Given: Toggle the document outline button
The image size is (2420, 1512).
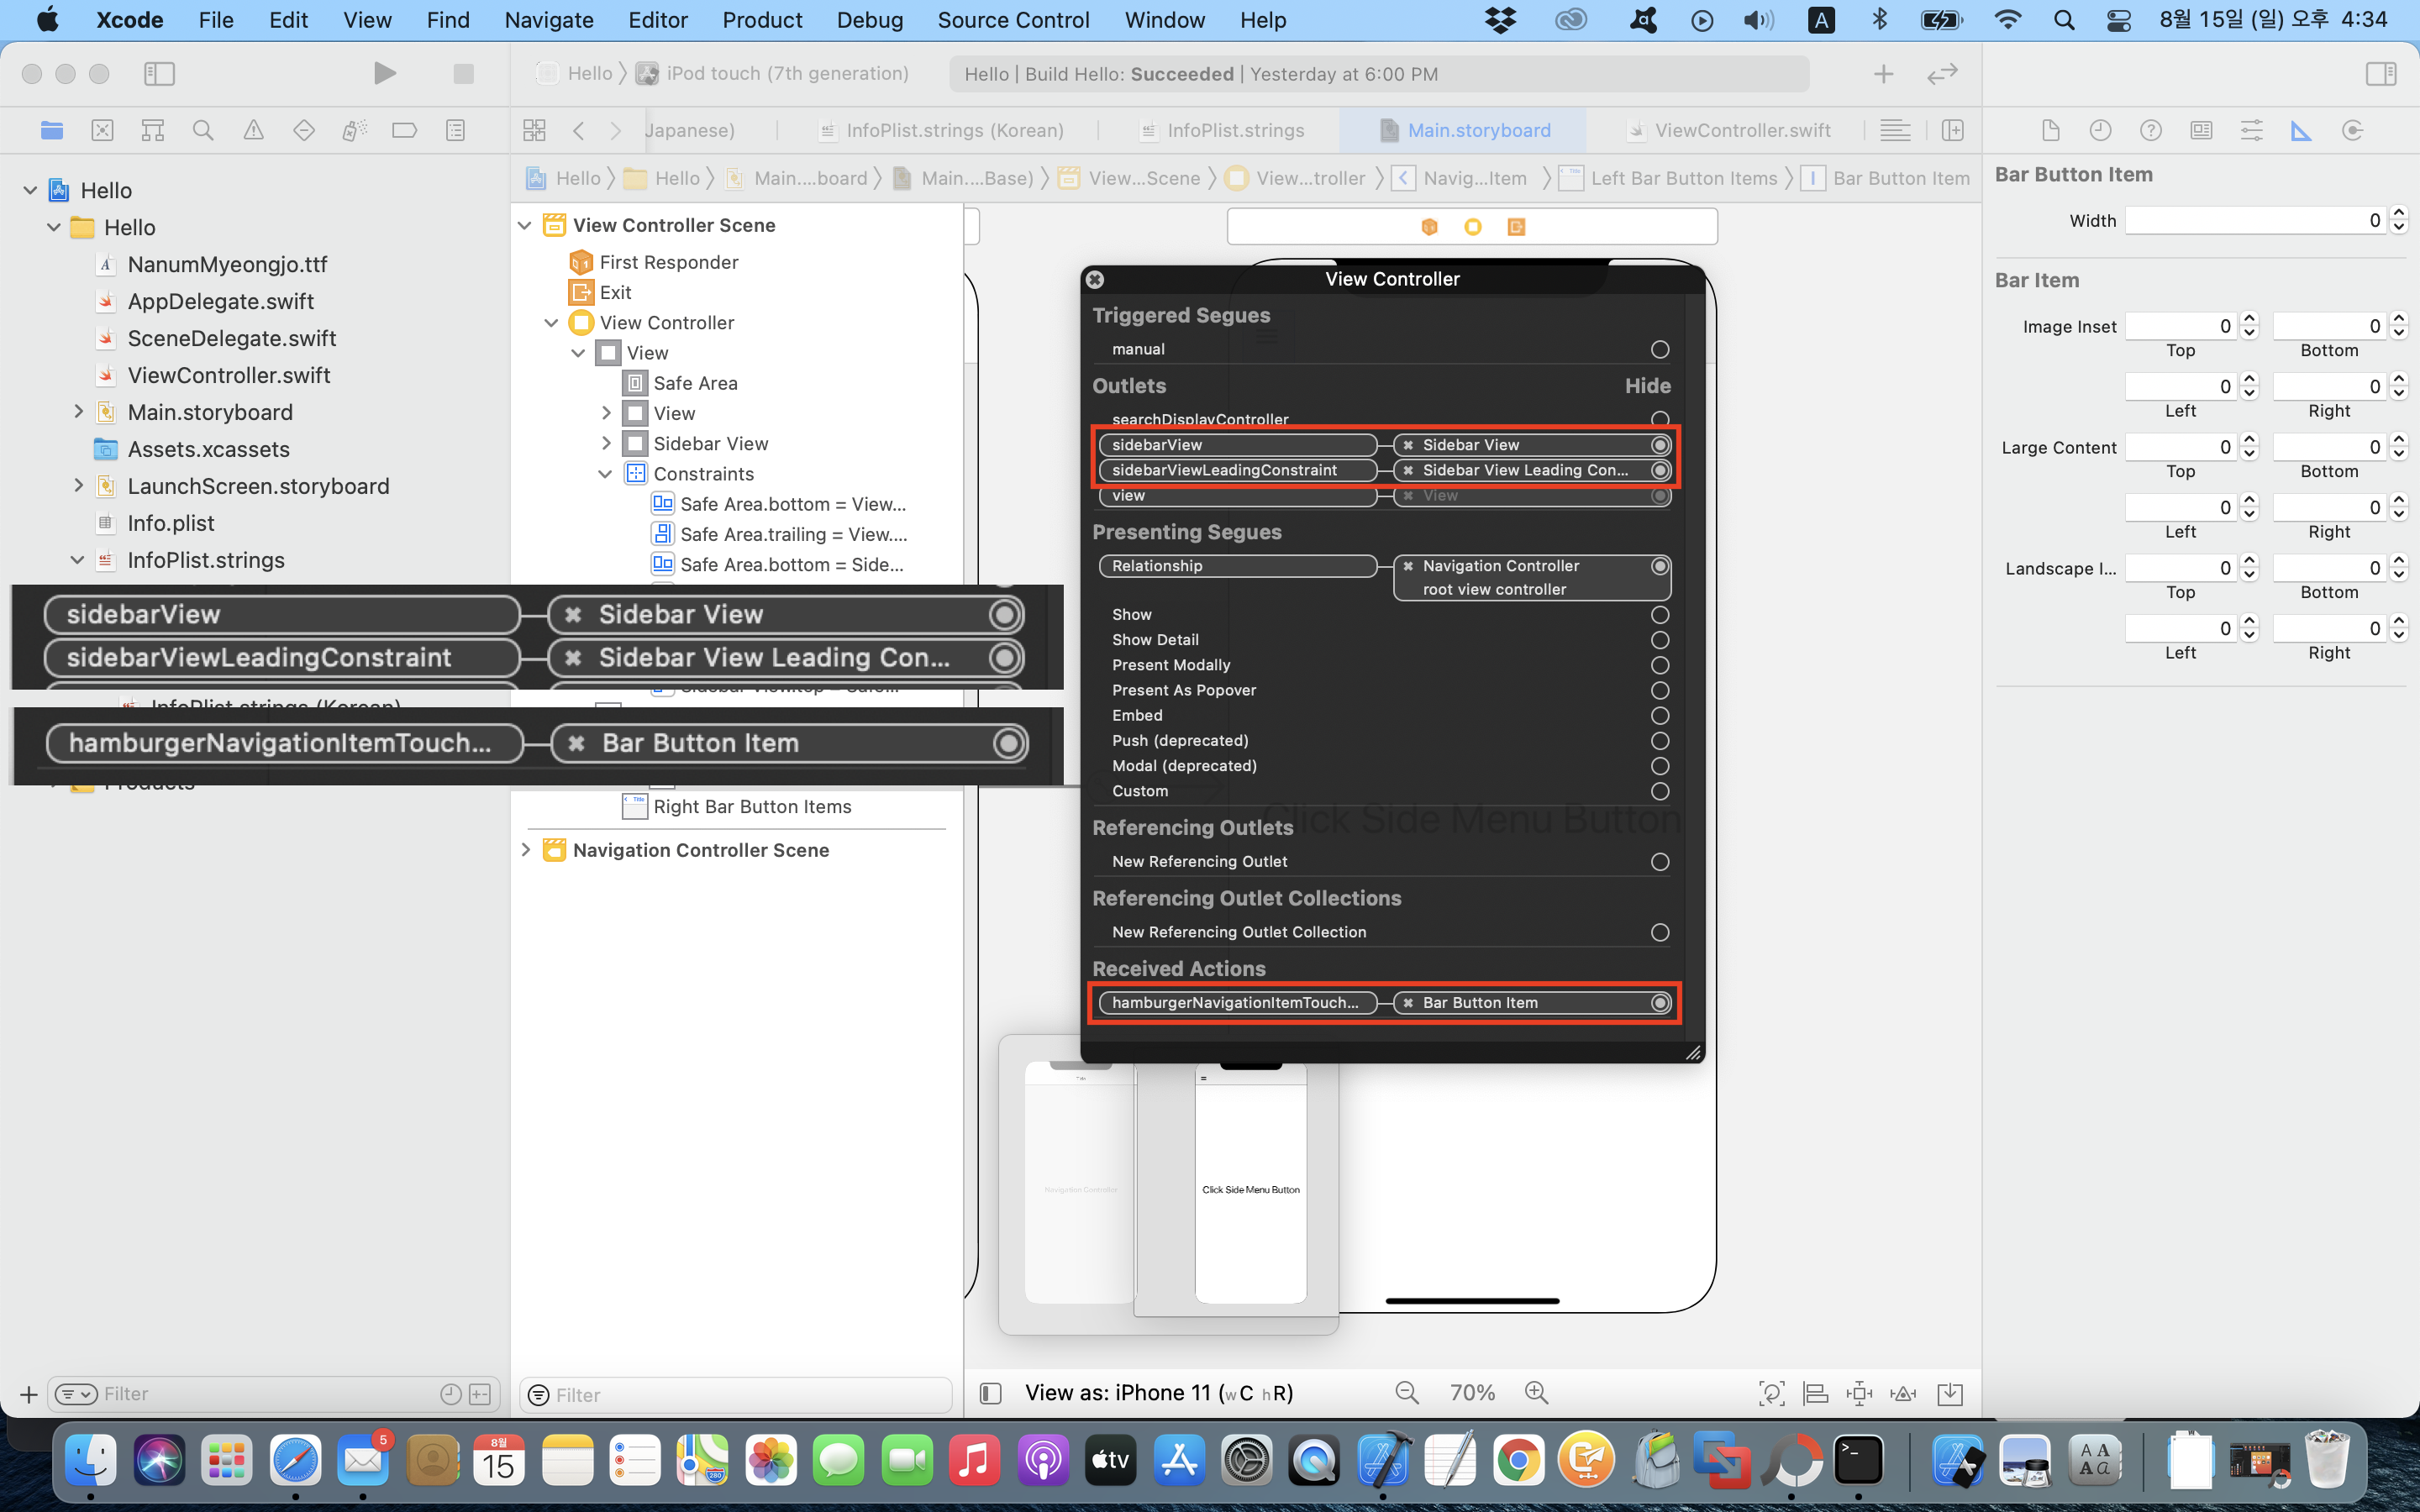Looking at the screenshot, I should [990, 1393].
